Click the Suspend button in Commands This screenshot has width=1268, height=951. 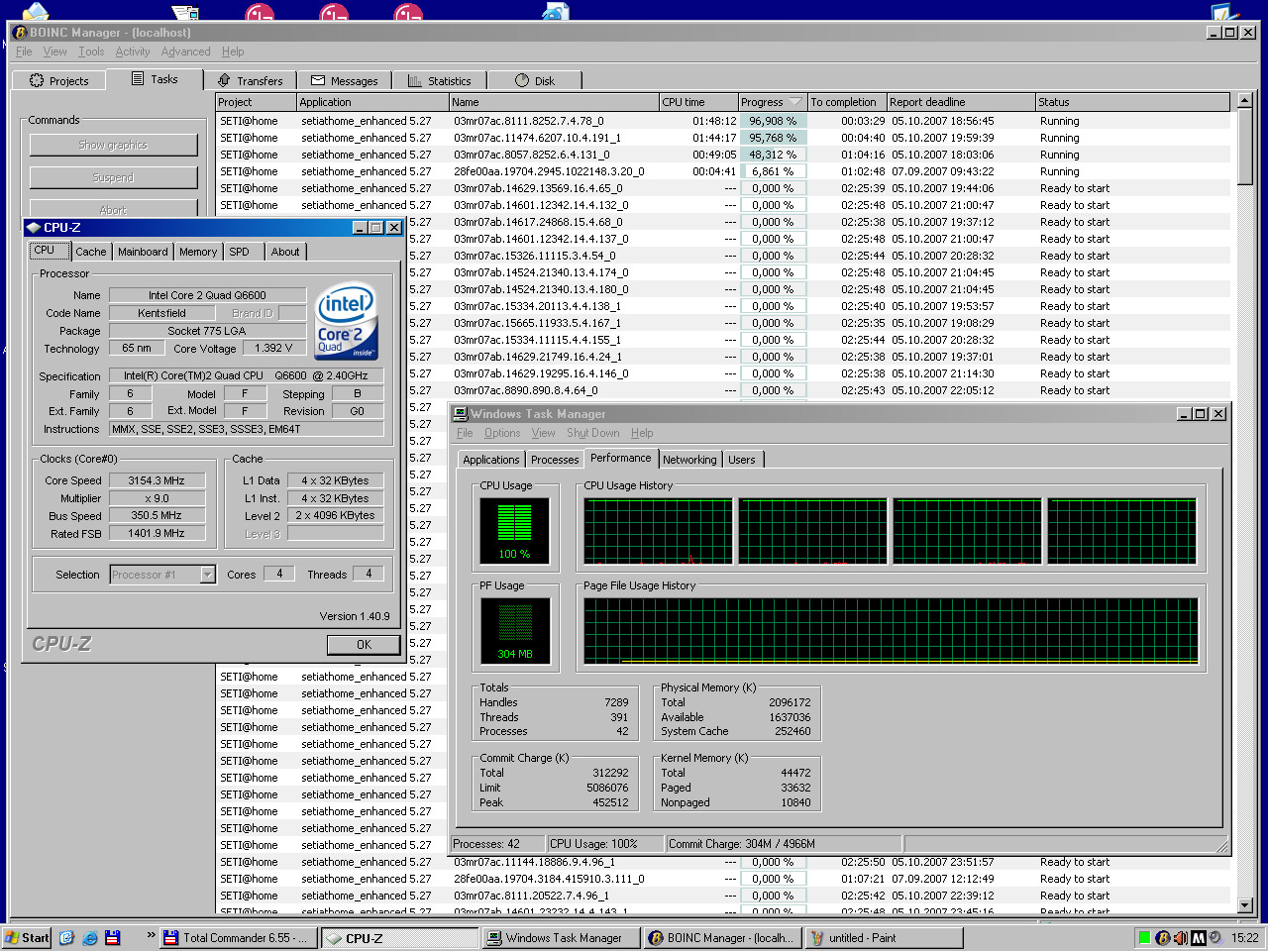click(113, 177)
